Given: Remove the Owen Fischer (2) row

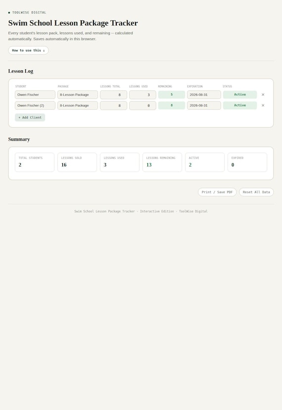Looking at the screenshot, I should 263,105.
